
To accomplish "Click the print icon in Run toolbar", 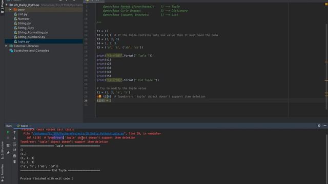I will 14,156.
